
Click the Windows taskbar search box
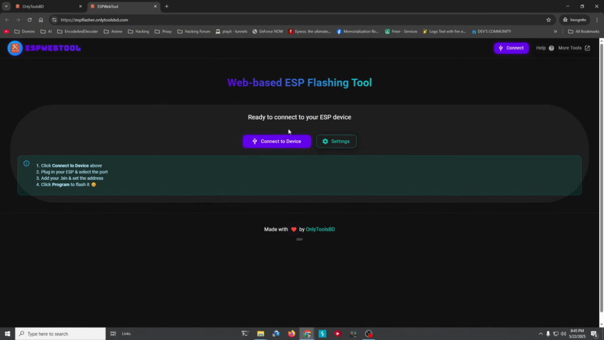click(x=60, y=334)
